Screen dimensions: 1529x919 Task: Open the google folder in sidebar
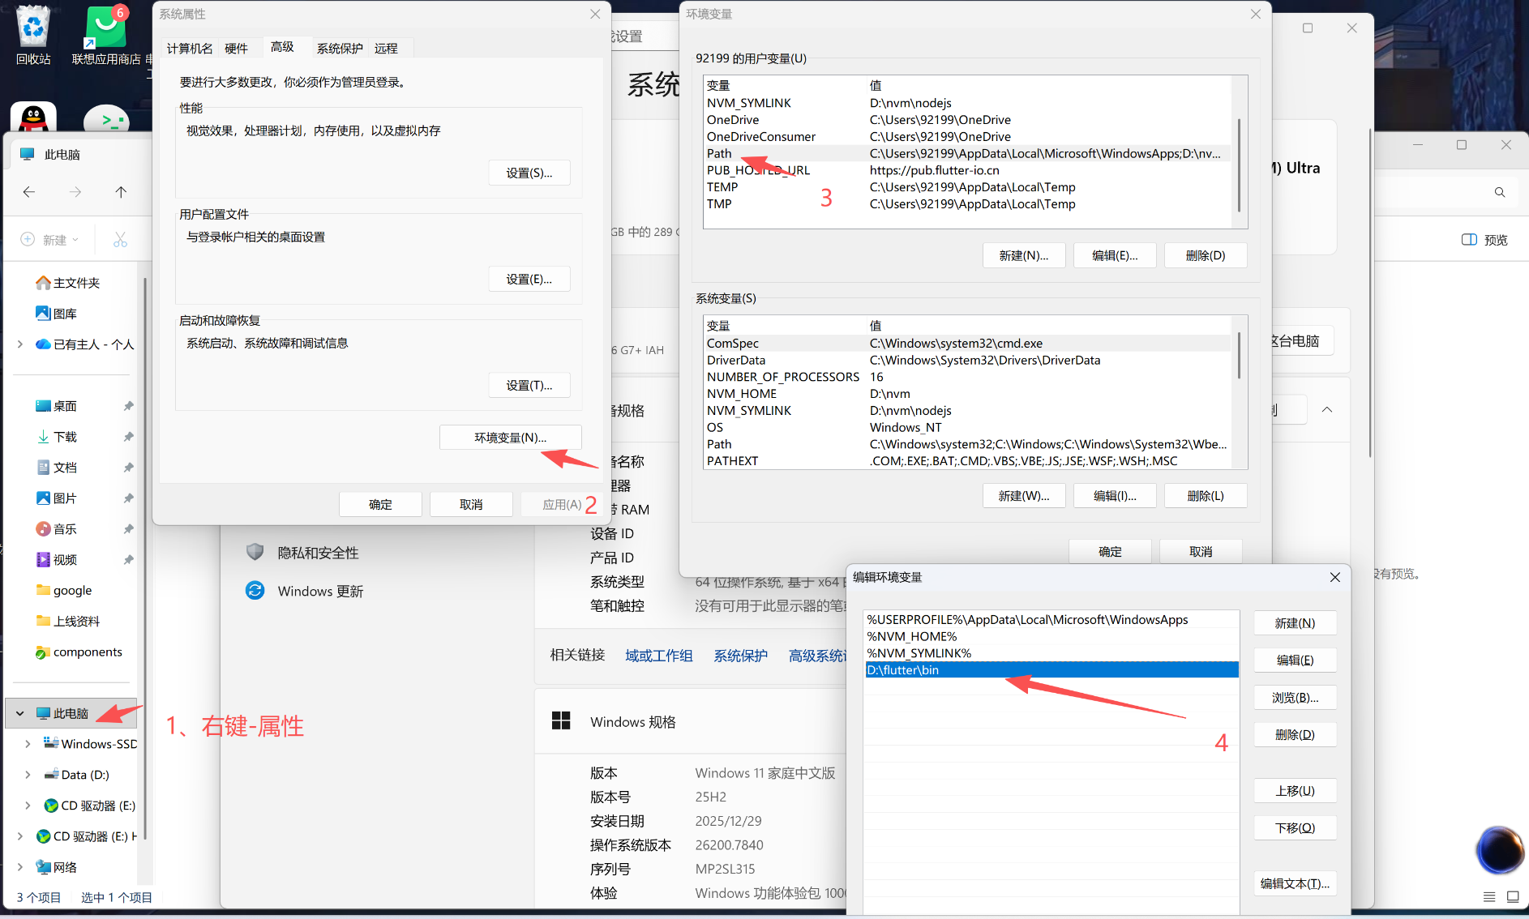pyautogui.click(x=64, y=591)
